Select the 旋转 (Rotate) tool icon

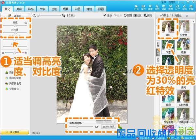pos(164,8)
